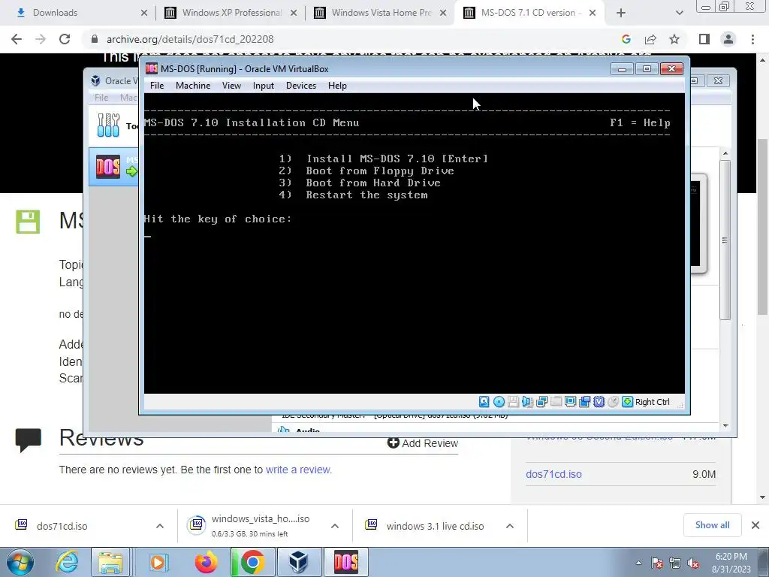The height and width of the screenshot is (577, 769).
Task: Open File menu of background VirtualBox Manager
Action: click(x=101, y=98)
